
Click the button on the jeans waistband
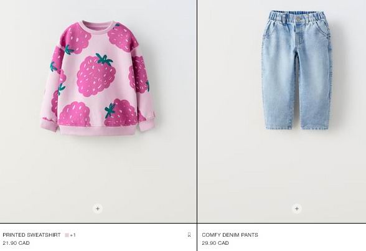(298, 19)
